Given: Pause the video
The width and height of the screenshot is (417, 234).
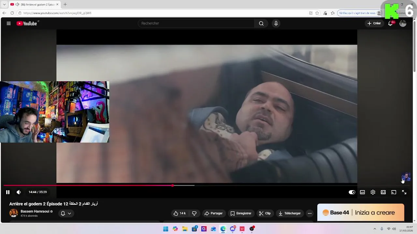Looking at the screenshot, I should pos(8,192).
